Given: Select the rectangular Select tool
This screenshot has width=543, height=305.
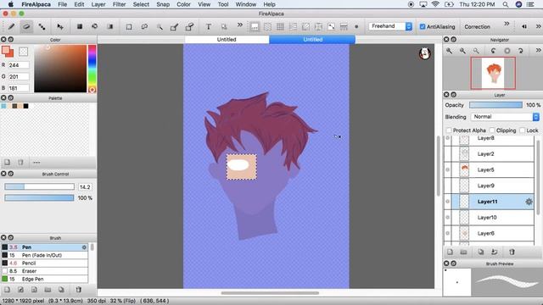Looking at the screenshot, I should [x=129, y=26].
